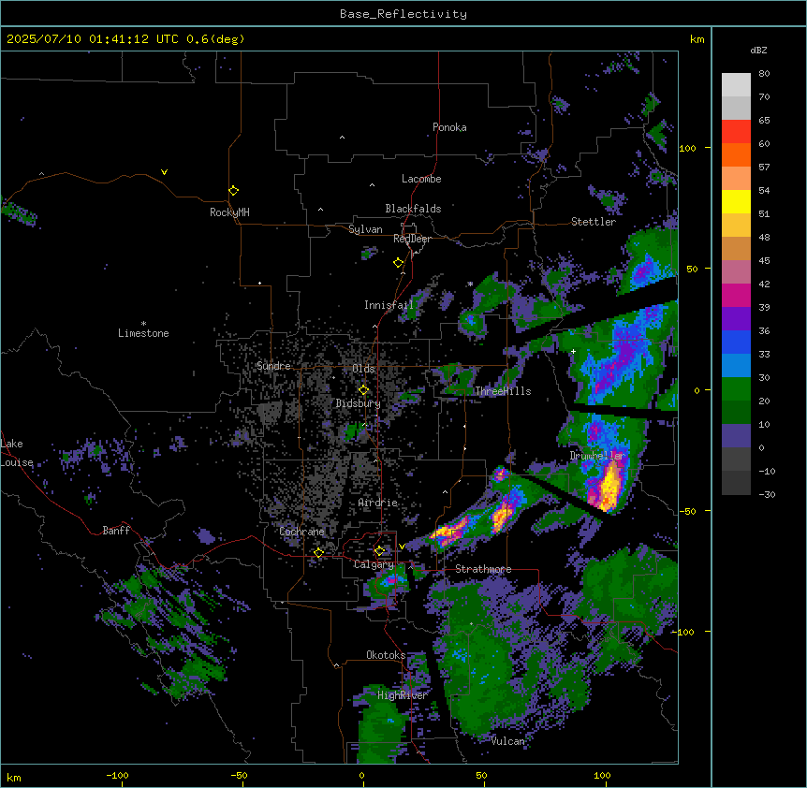The image size is (807, 788).
Task: Click the yellow storm core near Drumheller
Action: (609, 486)
